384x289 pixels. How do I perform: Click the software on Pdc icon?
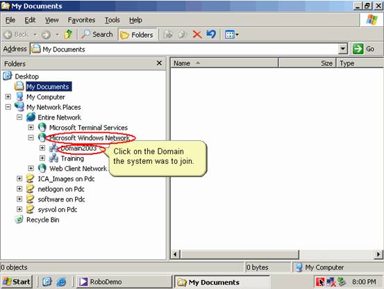pyautogui.click(x=31, y=199)
